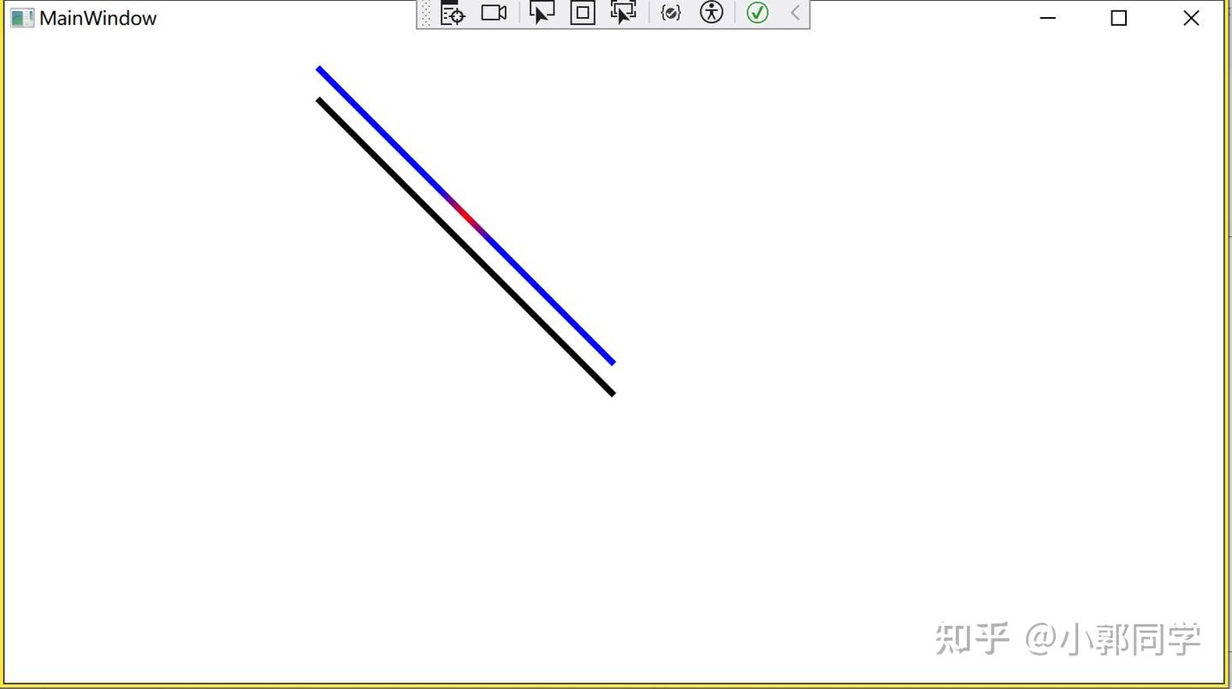Screen dimensions: 1232x689
Task: Select the highlight rectangle tool
Action: pyautogui.click(x=583, y=13)
